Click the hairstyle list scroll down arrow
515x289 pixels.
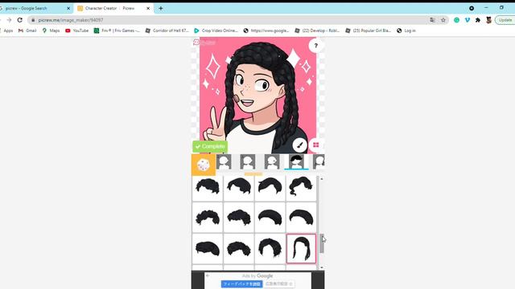click(322, 267)
